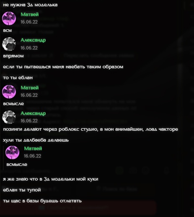
Task: Click the name Матвей in the quoted reply
Action: pyautogui.click(x=33, y=148)
